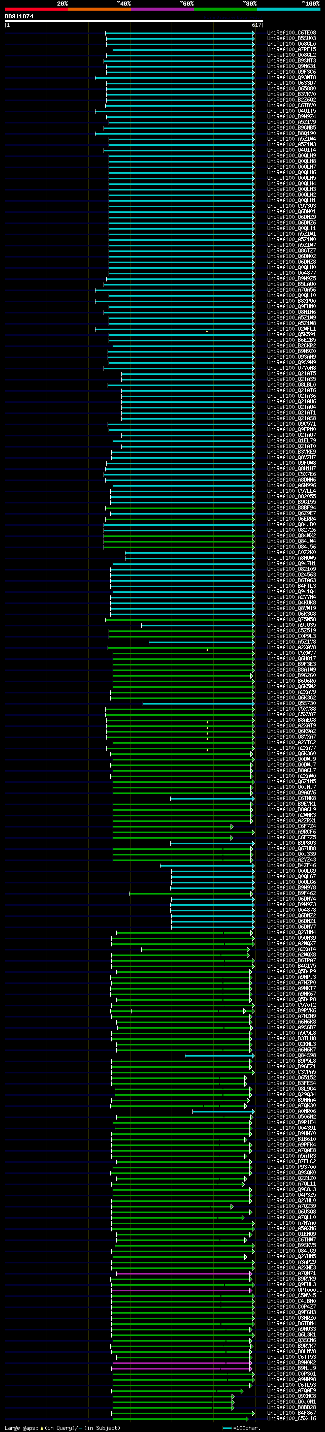Screen dimensions: 325x1432
Task: Select hit label UniRef100_C0P9L3
Action: click(x=291, y=636)
